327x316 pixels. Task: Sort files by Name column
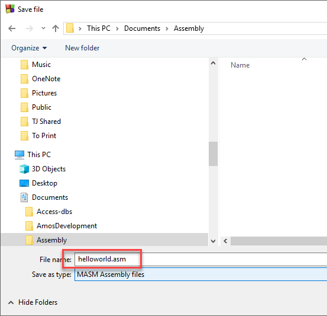(x=240, y=65)
